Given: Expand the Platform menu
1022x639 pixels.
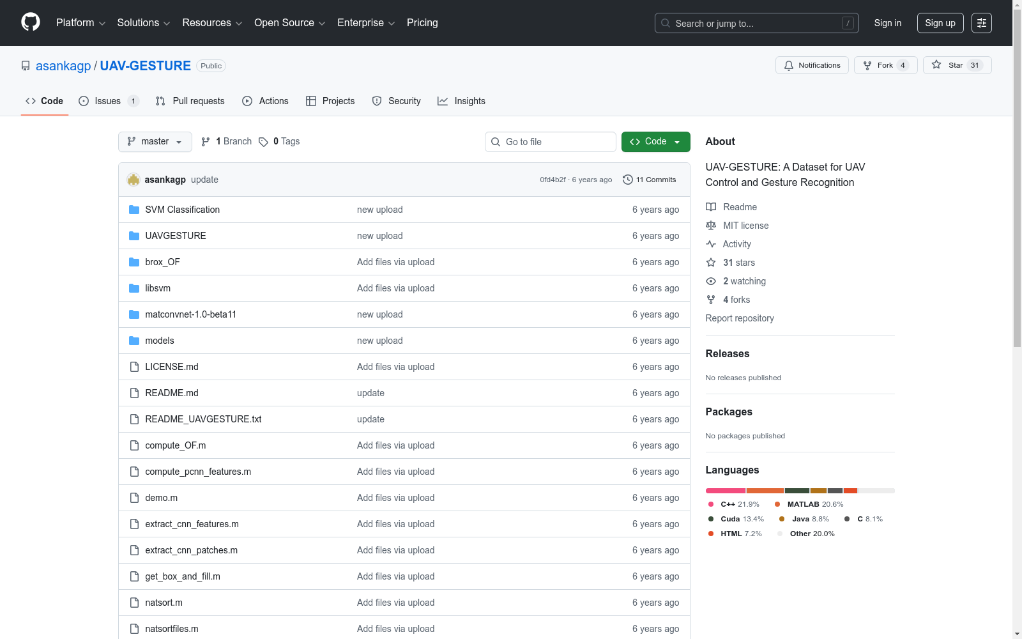Looking at the screenshot, I should pos(80,23).
